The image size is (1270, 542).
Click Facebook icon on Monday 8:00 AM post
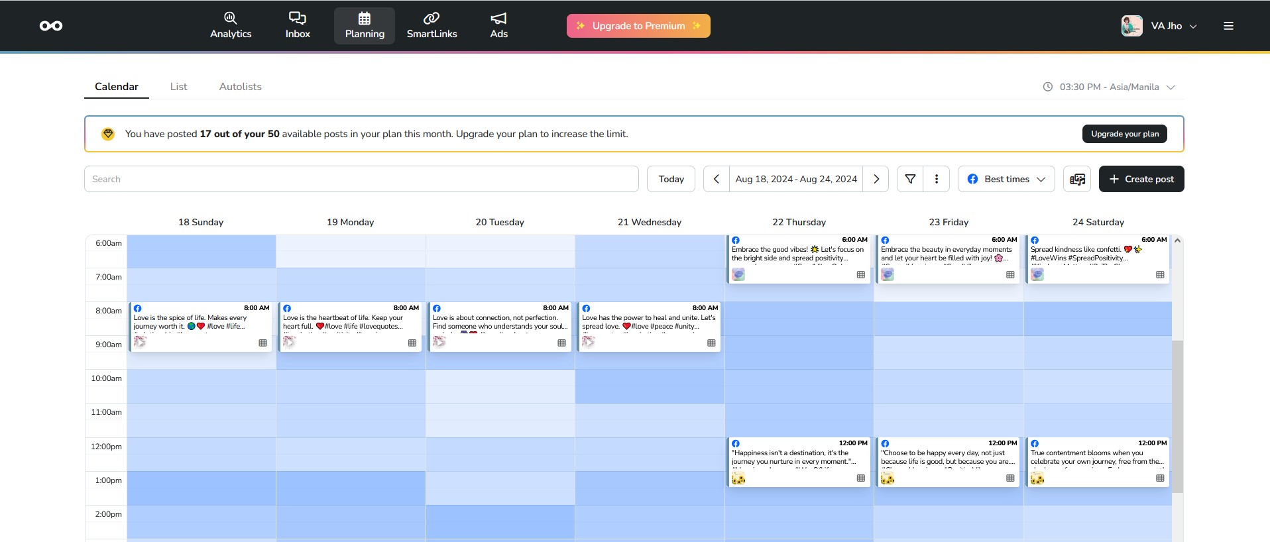[287, 308]
